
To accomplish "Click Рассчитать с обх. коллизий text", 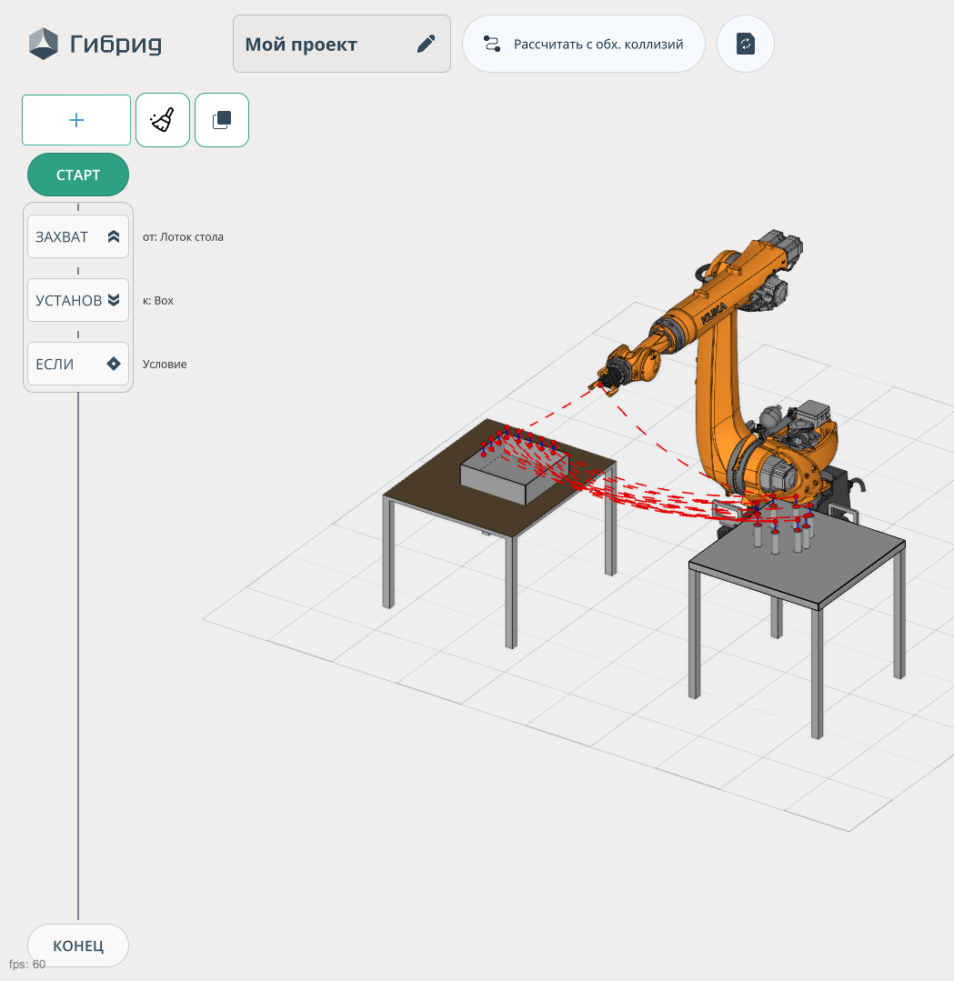I will [598, 44].
